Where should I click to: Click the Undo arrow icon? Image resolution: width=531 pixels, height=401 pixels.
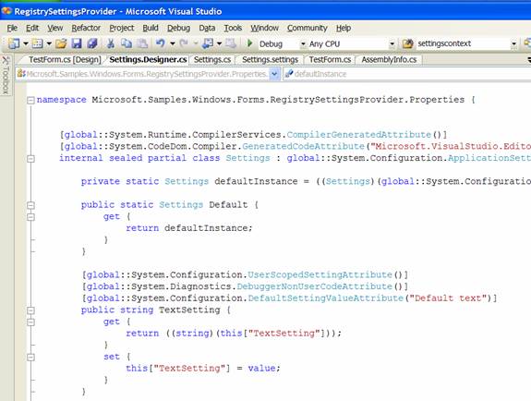click(x=160, y=43)
